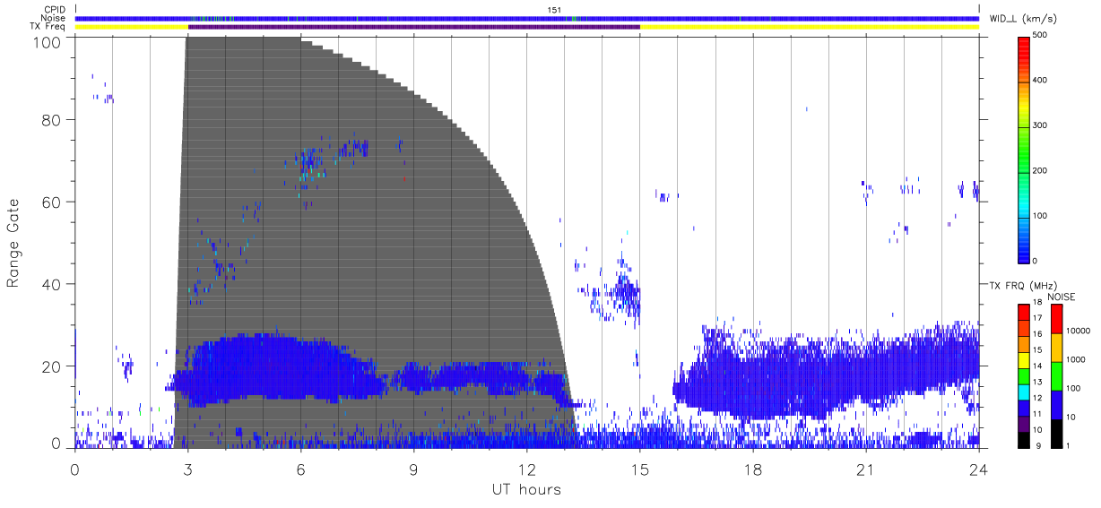Click the NOISE level color bar

tap(1056, 375)
